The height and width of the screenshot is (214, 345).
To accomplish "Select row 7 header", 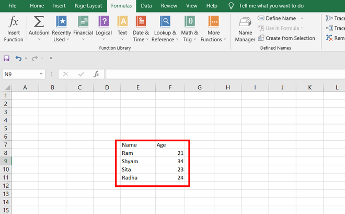I will click(x=6, y=145).
